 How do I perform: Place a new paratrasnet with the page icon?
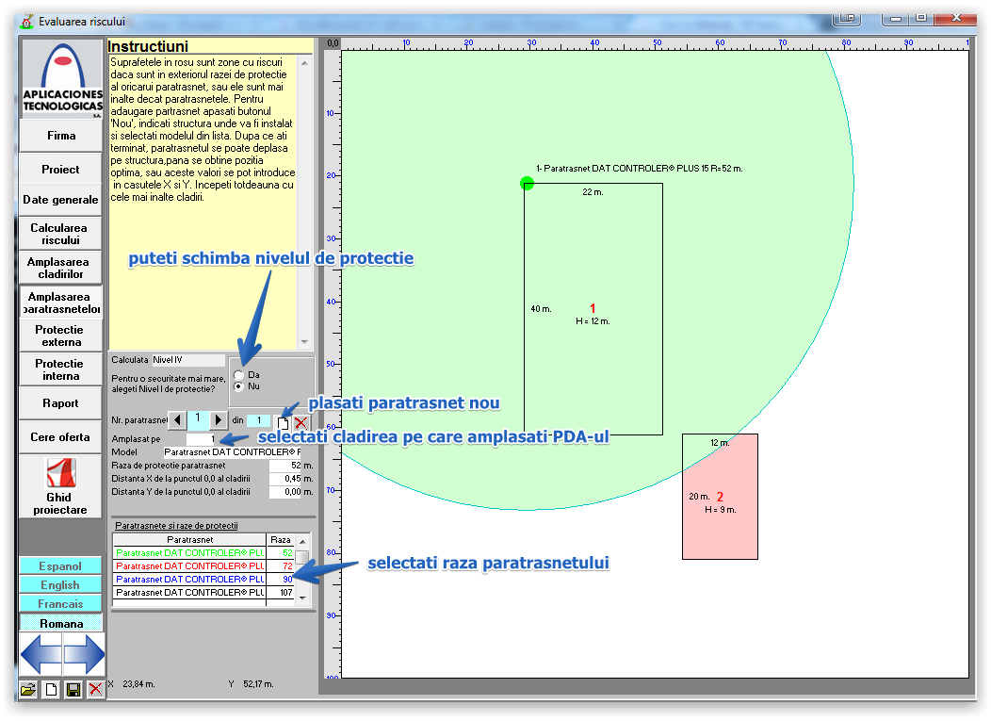[x=282, y=423]
